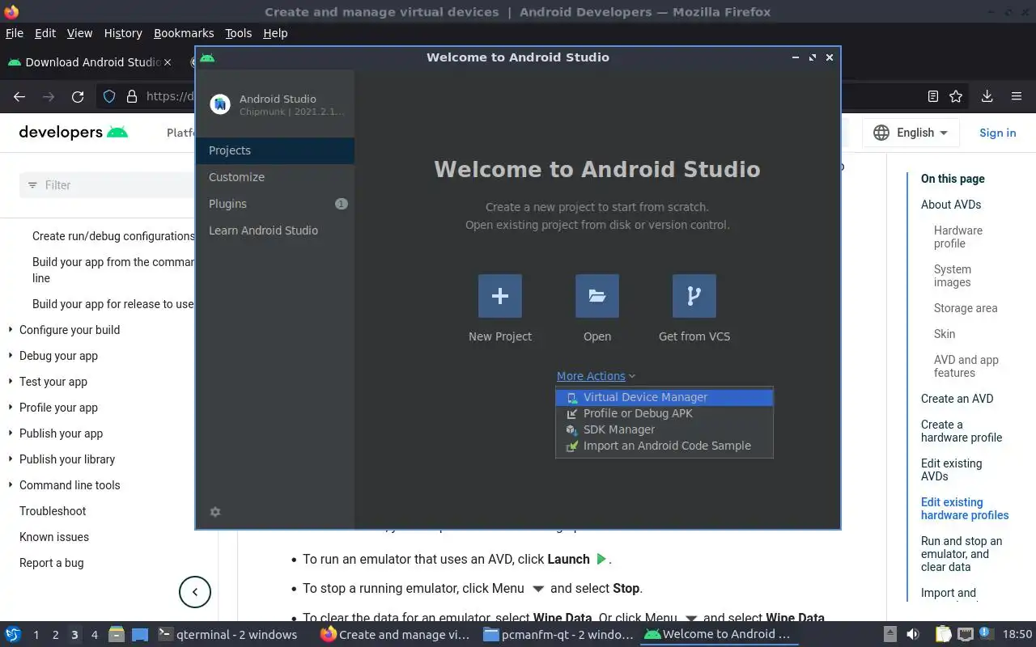Click the Sign in link
The width and height of the screenshot is (1036, 647).
pos(997,133)
